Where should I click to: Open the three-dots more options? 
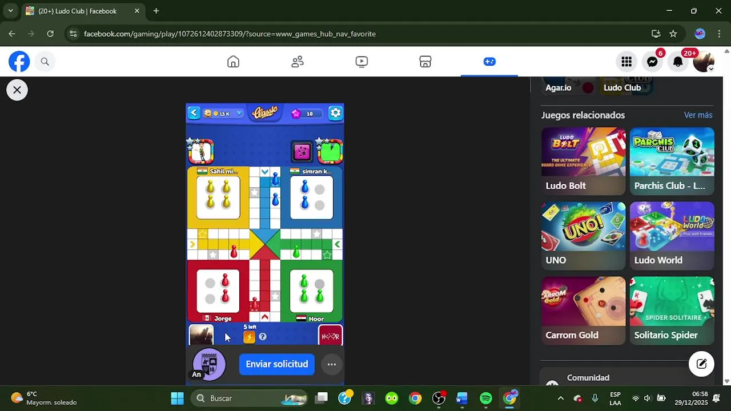tap(331, 364)
